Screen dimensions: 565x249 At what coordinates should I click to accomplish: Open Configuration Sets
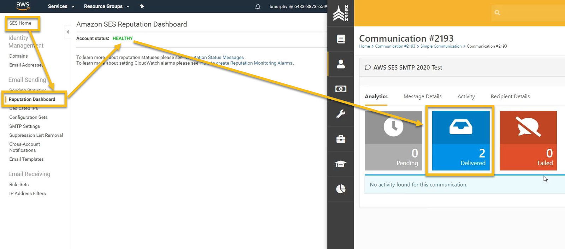(28, 117)
